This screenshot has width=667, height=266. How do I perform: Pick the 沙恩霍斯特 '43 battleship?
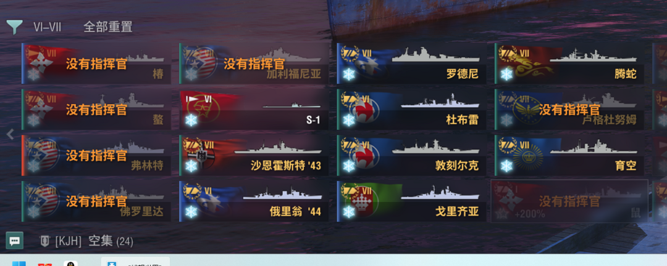click(x=254, y=155)
